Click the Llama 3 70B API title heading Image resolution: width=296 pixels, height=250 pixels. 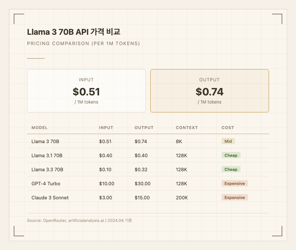tap(74, 32)
